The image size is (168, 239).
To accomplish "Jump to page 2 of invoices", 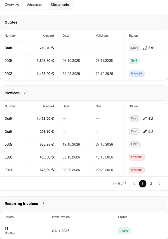I will coord(151,184).
